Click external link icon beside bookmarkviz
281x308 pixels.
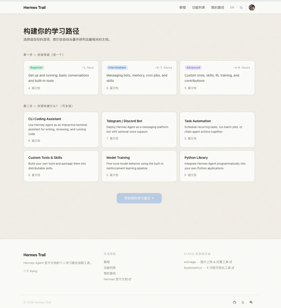click(233, 268)
